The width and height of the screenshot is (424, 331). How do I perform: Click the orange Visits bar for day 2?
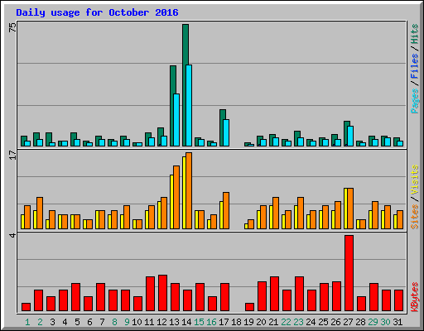click(40, 213)
